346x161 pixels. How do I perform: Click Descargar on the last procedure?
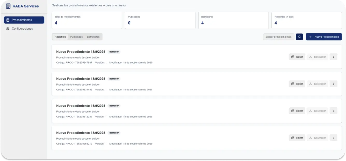[317, 138]
